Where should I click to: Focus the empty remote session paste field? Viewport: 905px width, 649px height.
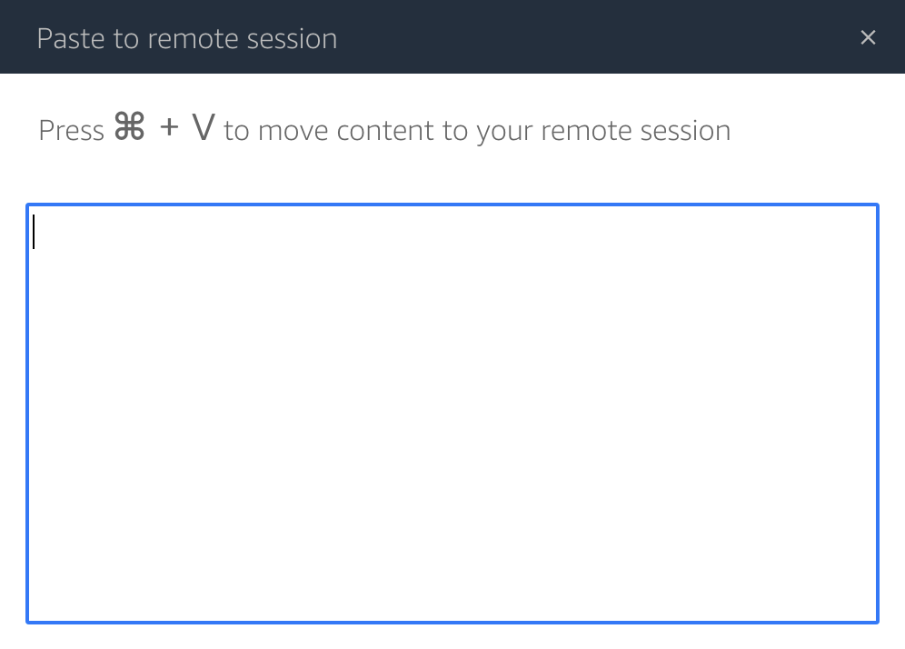452,414
